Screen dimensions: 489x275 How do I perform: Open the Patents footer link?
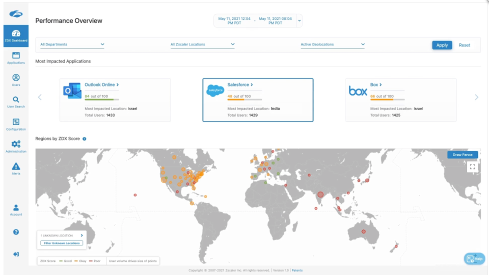click(x=297, y=270)
